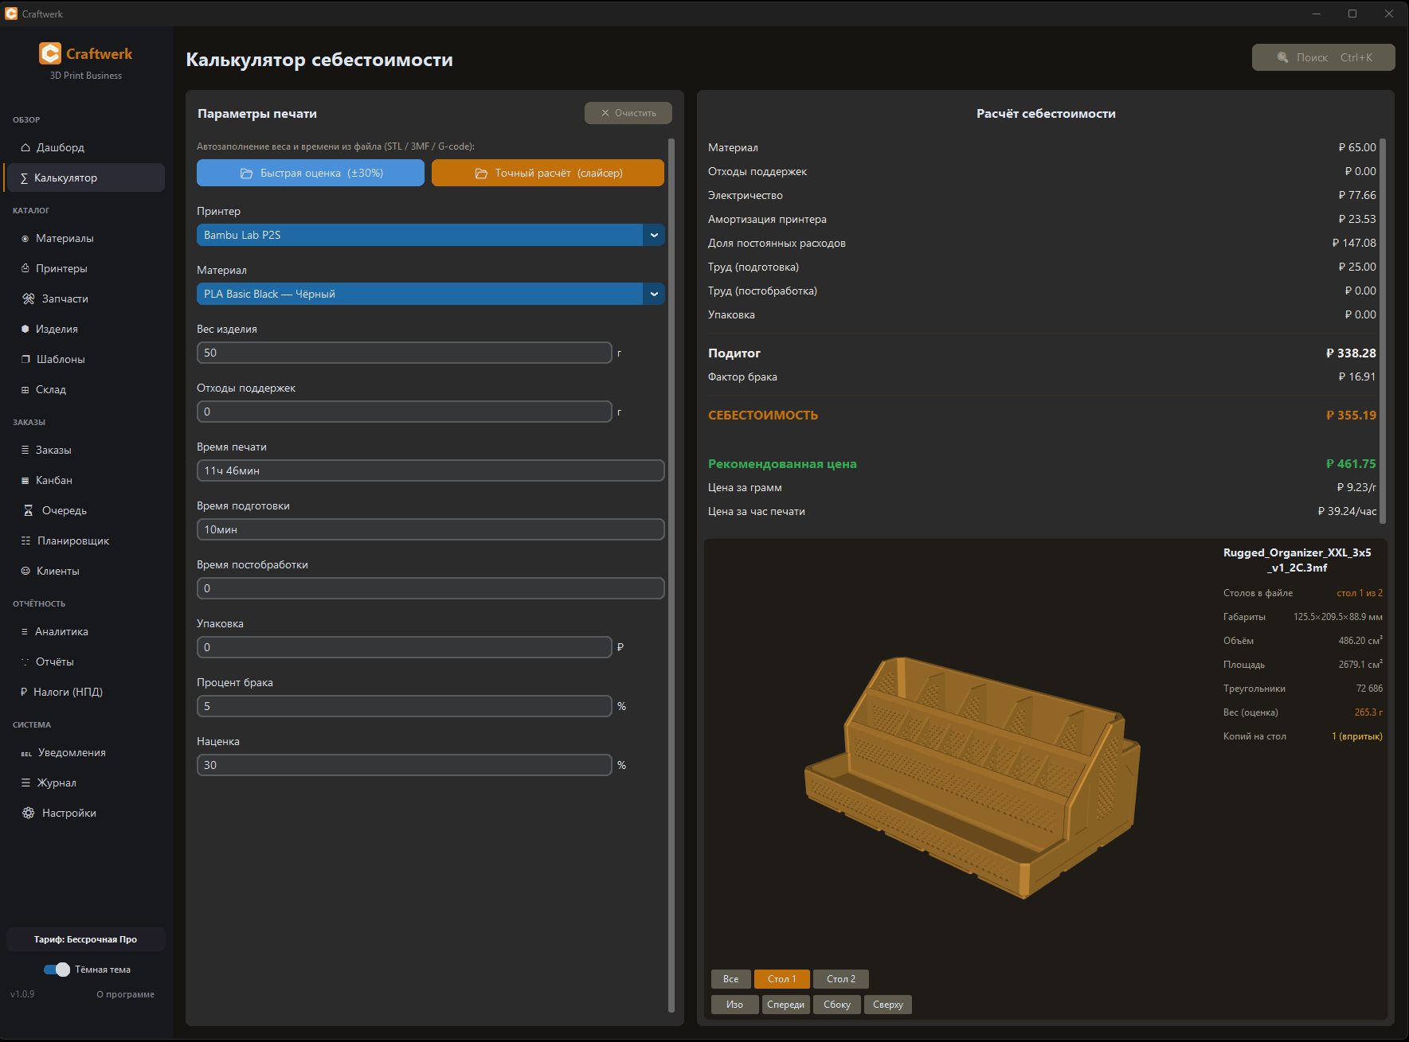1409x1042 pixels.
Task: Click Точный расчёт slicer button
Action: [x=547, y=173]
